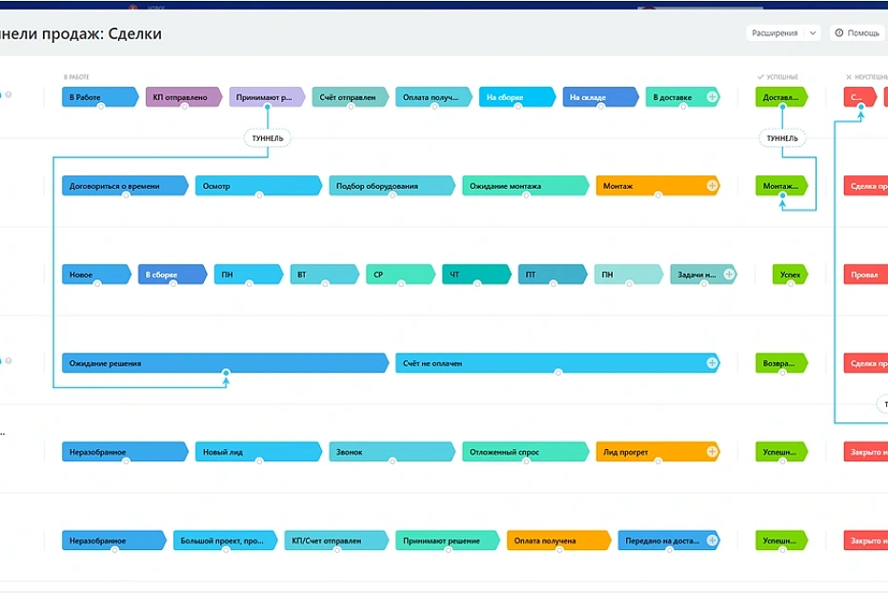Click the ТУННЕЛЬ label under Принимают решение
The height and width of the screenshot is (593, 888).
coord(268,138)
